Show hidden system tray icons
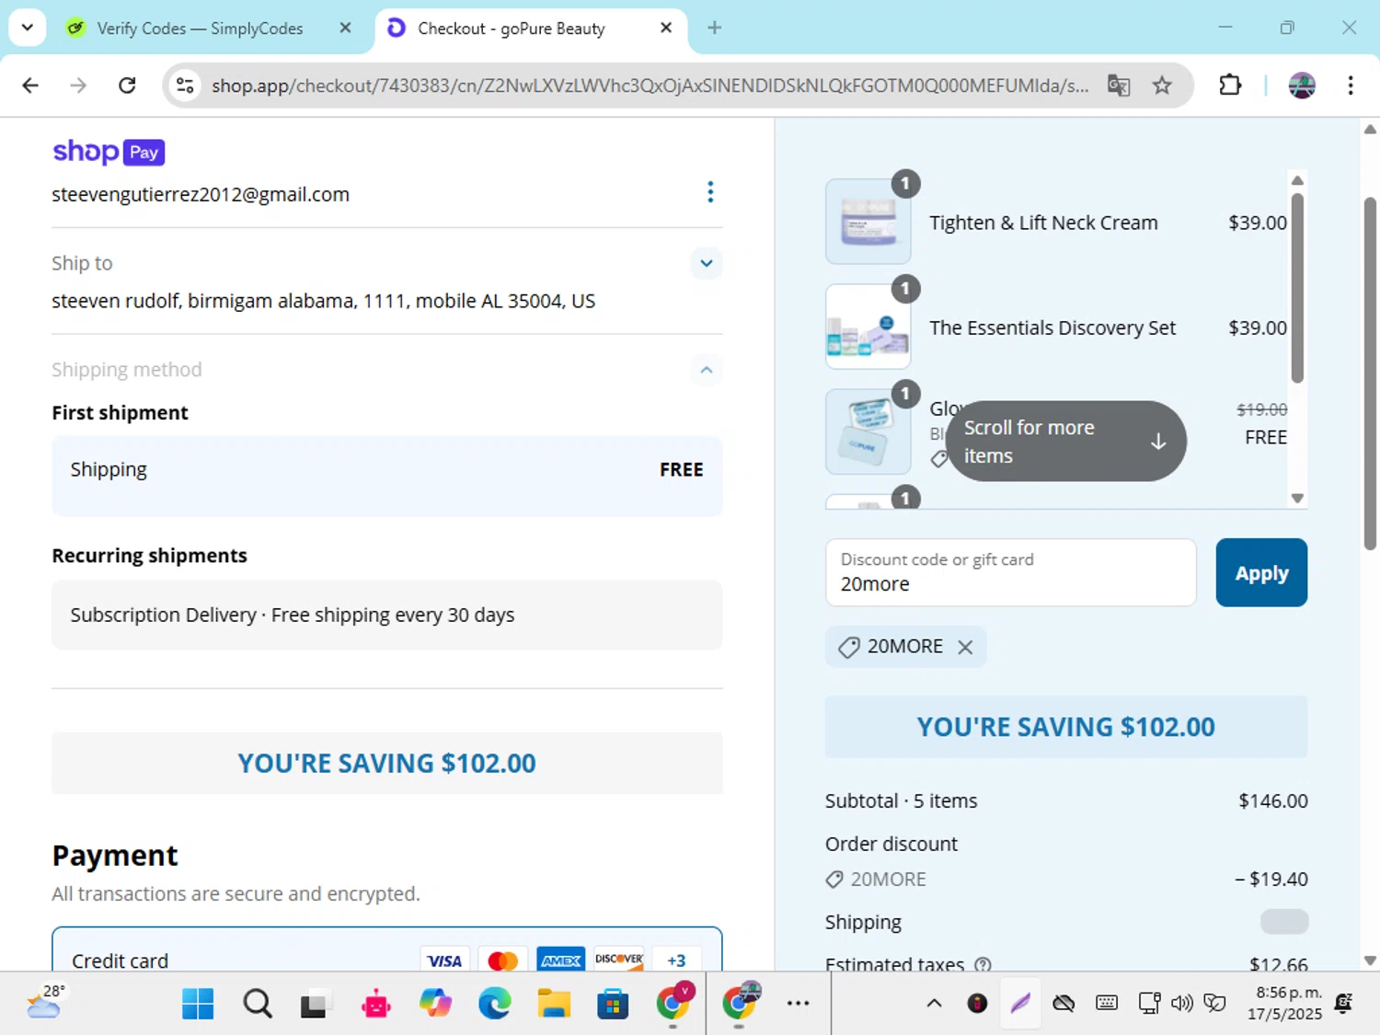The height and width of the screenshot is (1035, 1380). 934,1004
